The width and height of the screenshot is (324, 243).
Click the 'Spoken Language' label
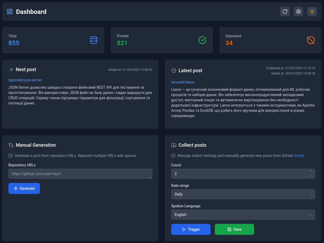186,206
